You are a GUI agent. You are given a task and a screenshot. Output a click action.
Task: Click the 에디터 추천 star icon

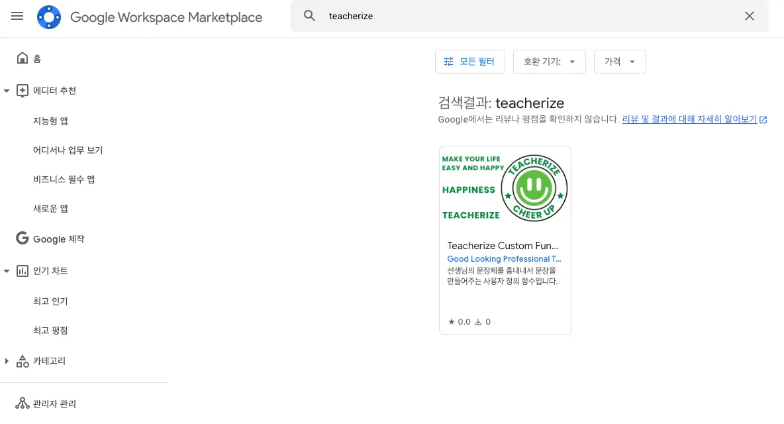pos(22,91)
